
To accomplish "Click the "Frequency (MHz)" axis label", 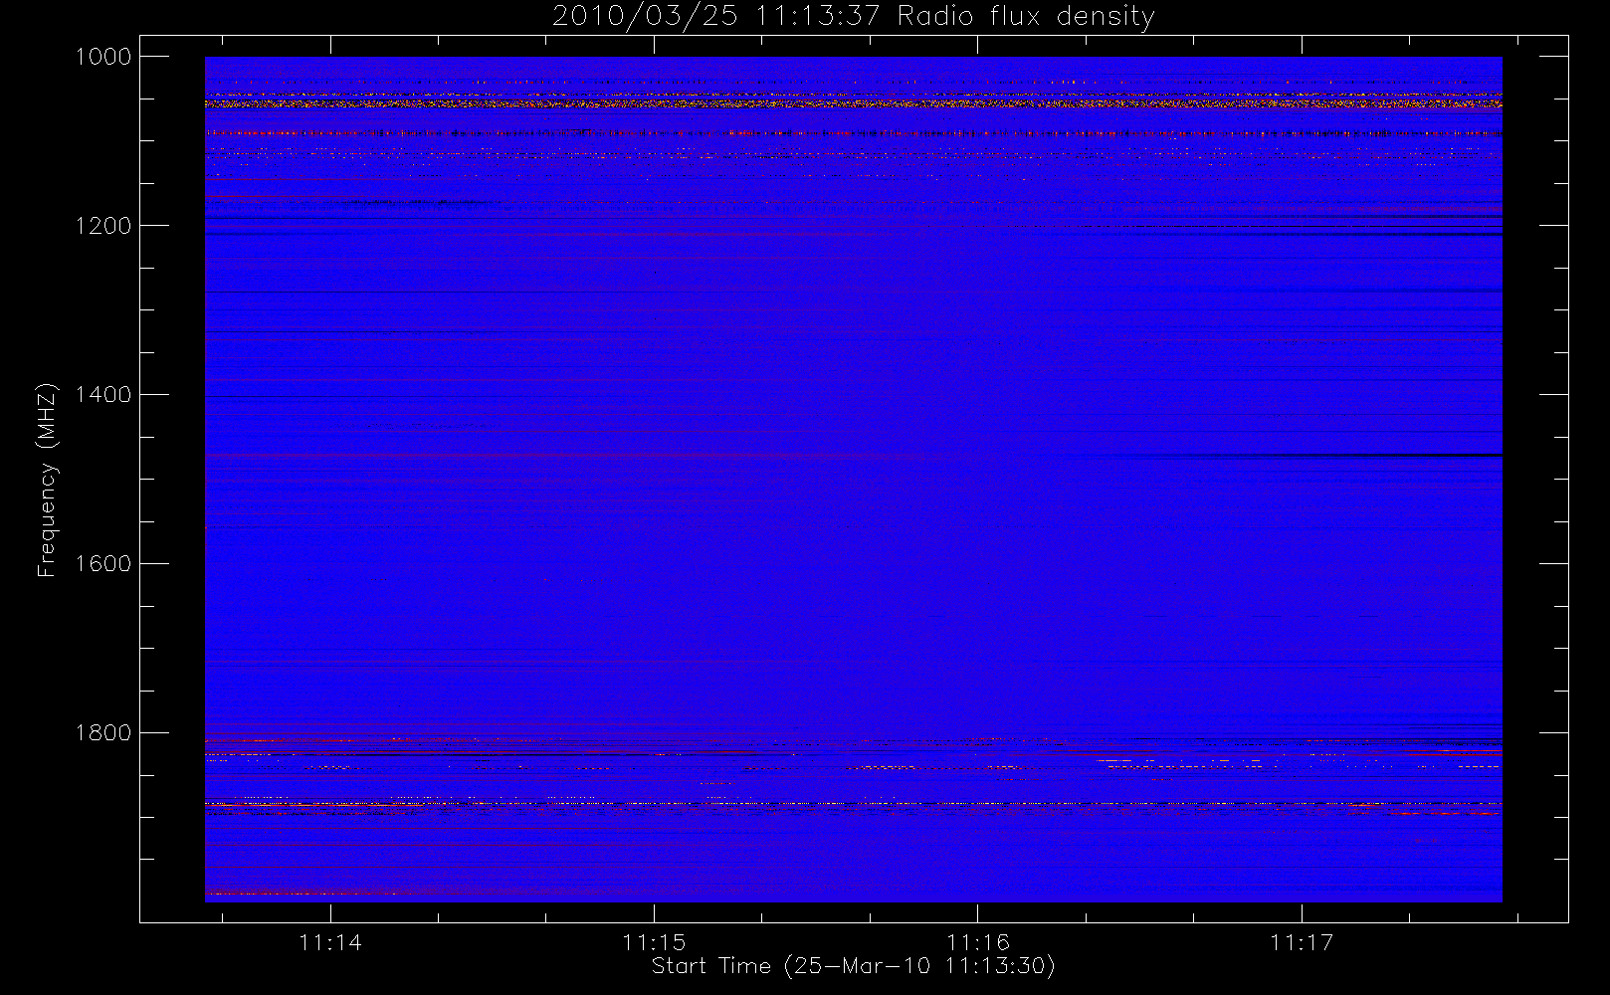I will (x=47, y=480).
